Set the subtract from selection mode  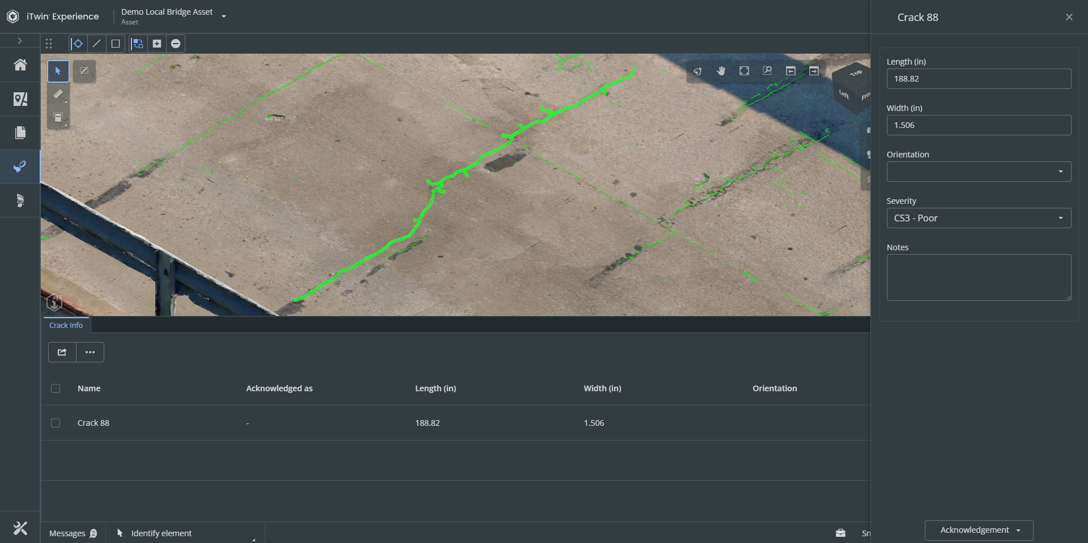(176, 44)
